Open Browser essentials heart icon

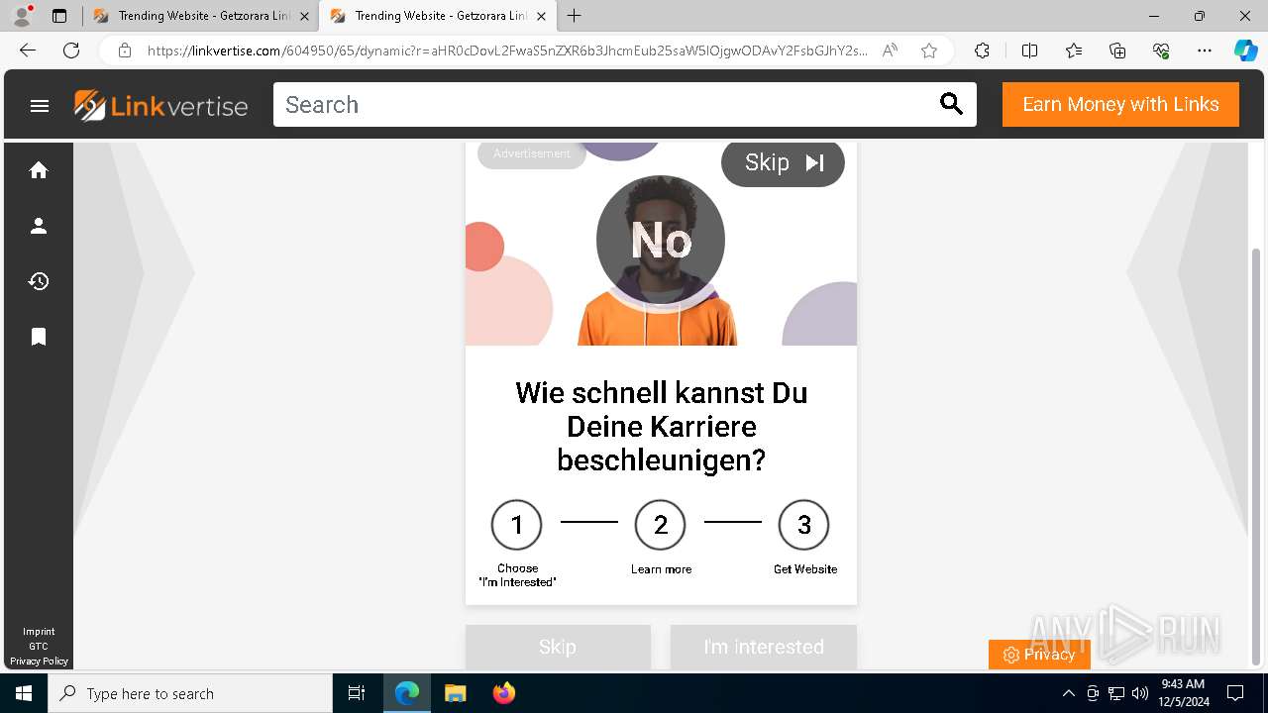click(x=1162, y=51)
